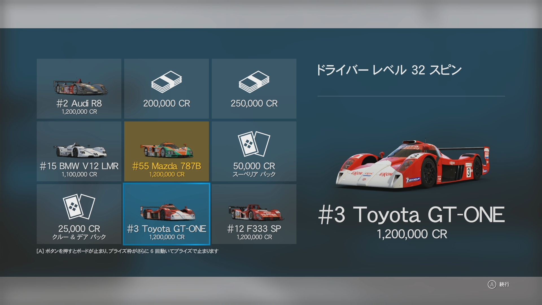Viewport: 542px width, 305px height.
Task: Click the #12 F333 SP prize label
Action: click(x=254, y=229)
